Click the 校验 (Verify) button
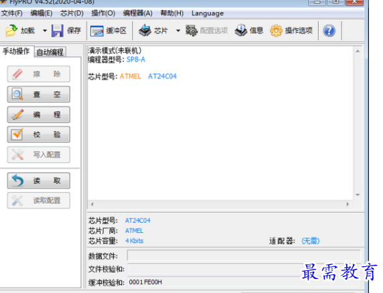383x293 pixels. [39, 134]
